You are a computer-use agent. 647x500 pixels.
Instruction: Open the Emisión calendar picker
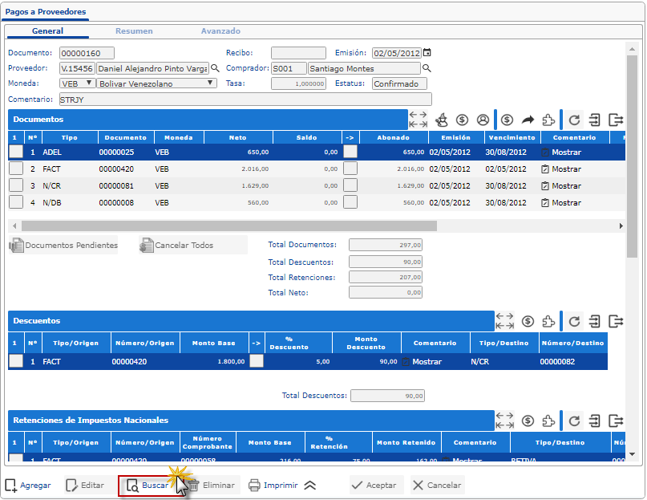[x=427, y=53]
